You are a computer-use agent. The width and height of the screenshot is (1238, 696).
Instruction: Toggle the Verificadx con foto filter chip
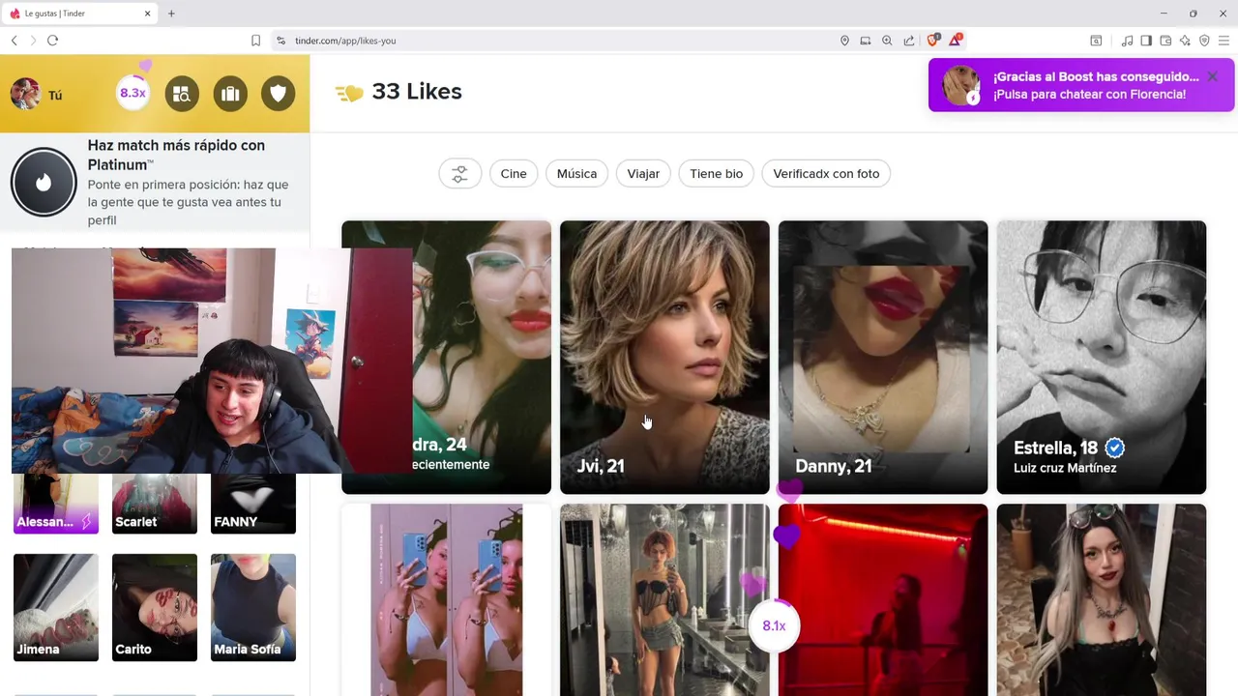(826, 174)
